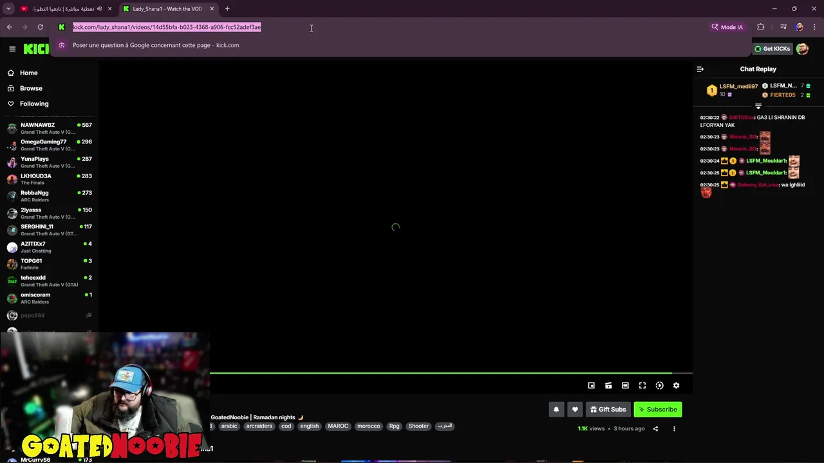Screen dimensions: 824x463
Task: Click the Mode IA button
Action: point(727,27)
